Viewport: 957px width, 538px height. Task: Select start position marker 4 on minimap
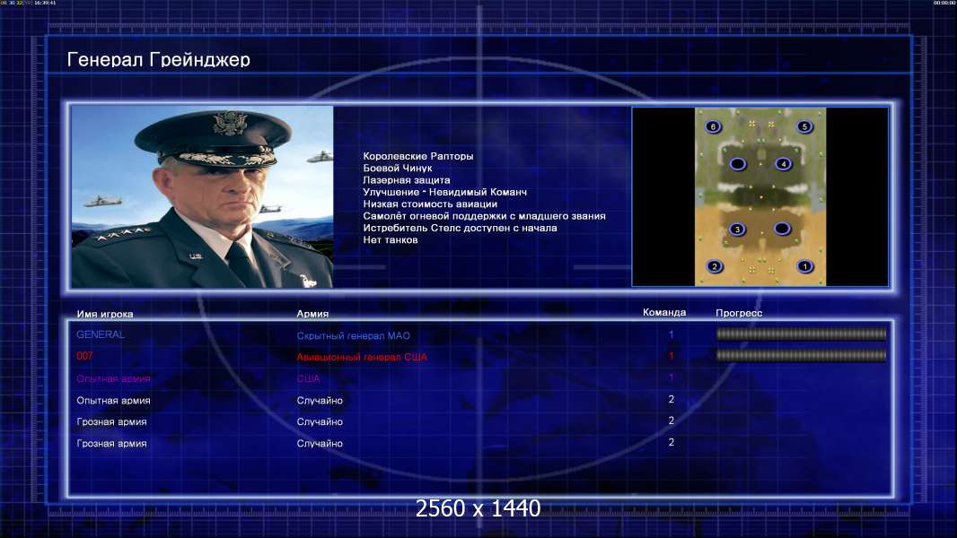(x=783, y=164)
